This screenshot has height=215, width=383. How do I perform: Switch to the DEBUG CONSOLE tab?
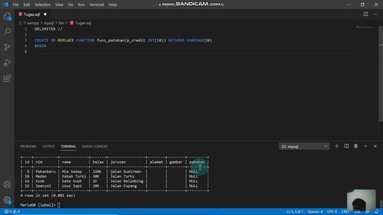pyautogui.click(x=95, y=146)
